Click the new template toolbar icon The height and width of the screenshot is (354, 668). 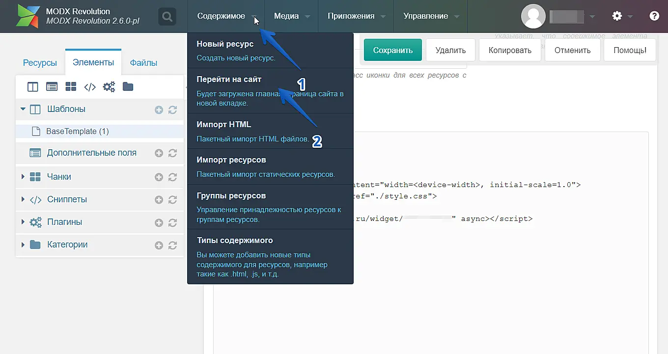(x=33, y=87)
